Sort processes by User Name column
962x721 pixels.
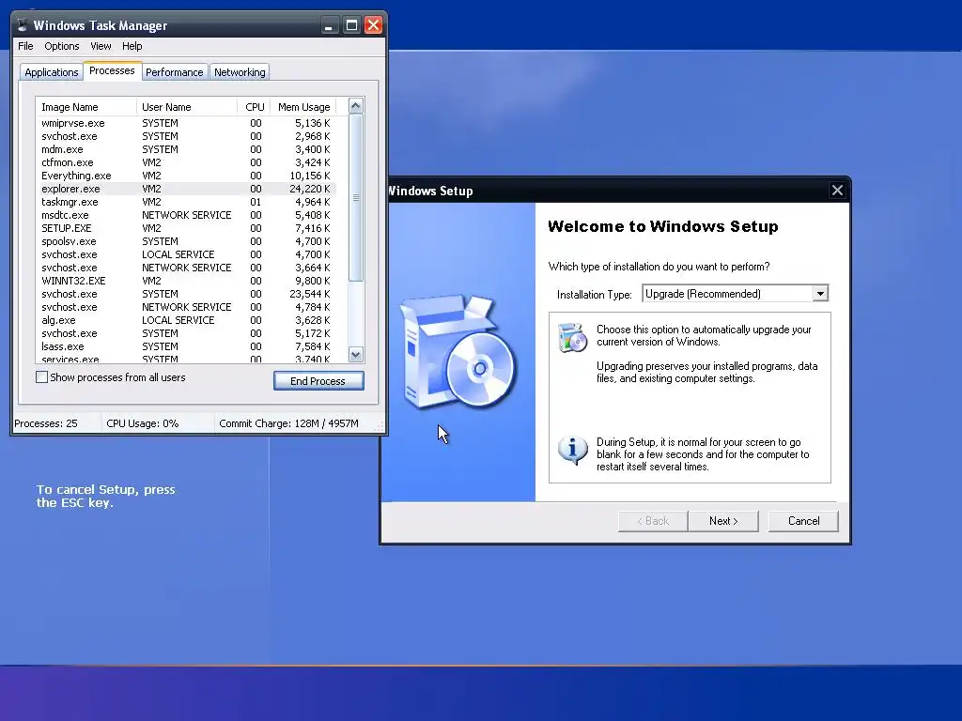click(x=187, y=107)
